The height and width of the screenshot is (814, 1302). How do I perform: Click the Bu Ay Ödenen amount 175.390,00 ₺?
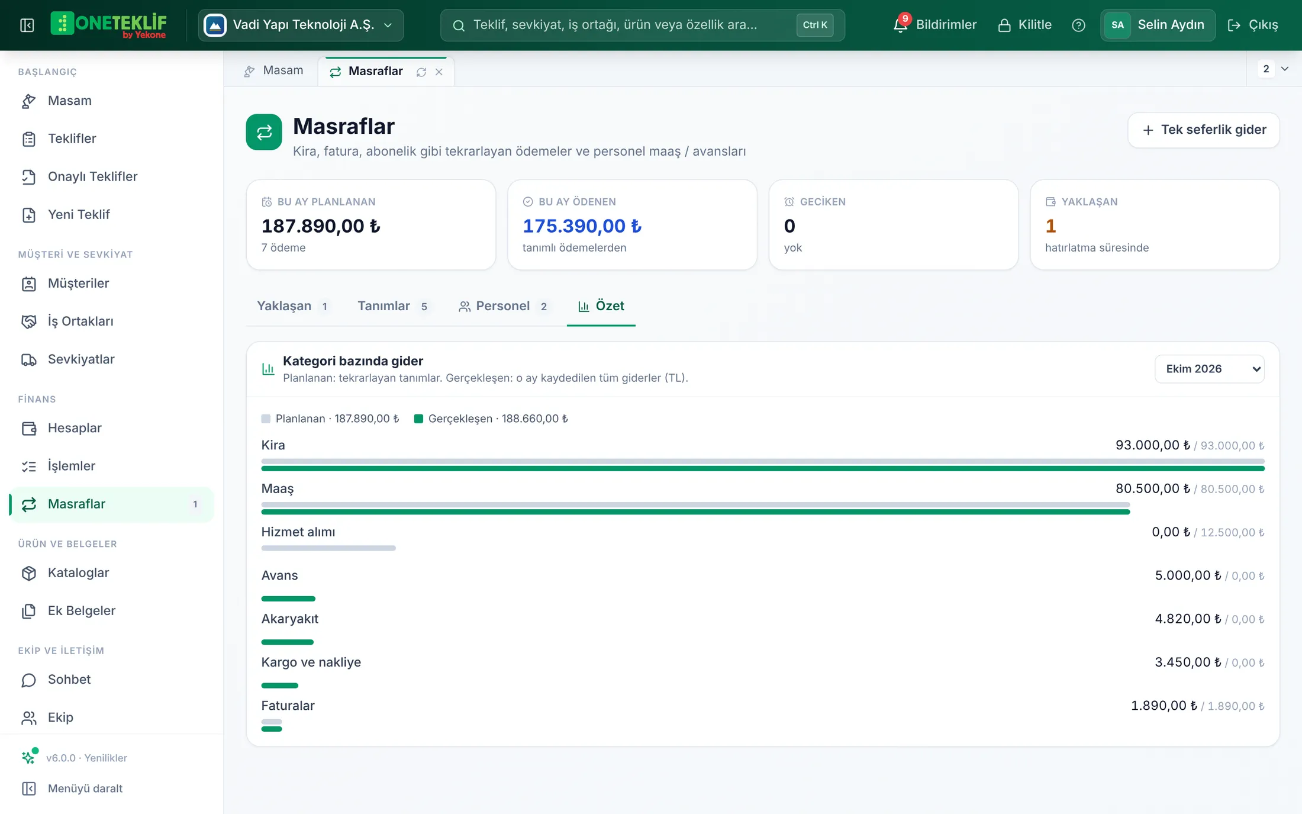pos(582,226)
